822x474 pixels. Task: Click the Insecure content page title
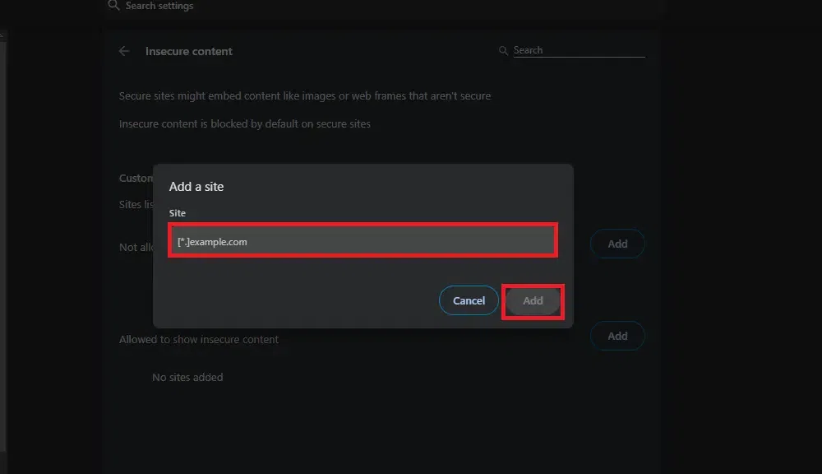(189, 51)
